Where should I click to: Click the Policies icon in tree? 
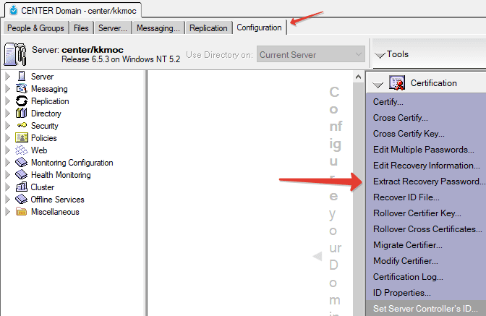(x=22, y=138)
